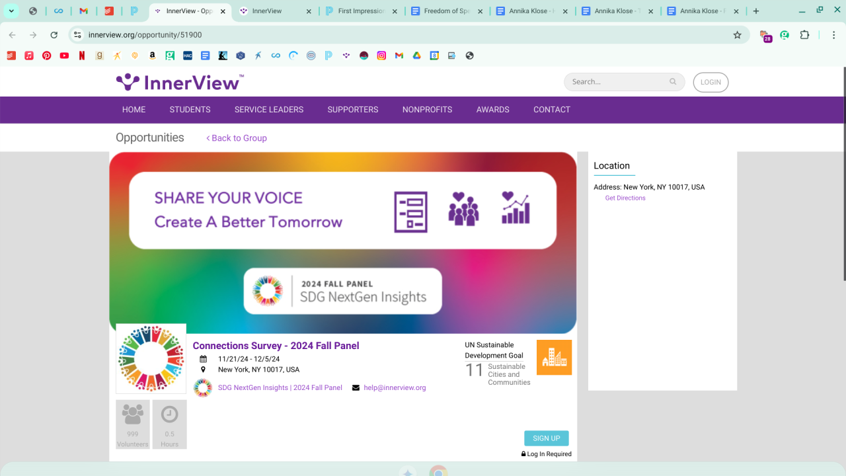Click the 999 Volunteers tile
Image resolution: width=846 pixels, height=476 pixels.
click(133, 424)
